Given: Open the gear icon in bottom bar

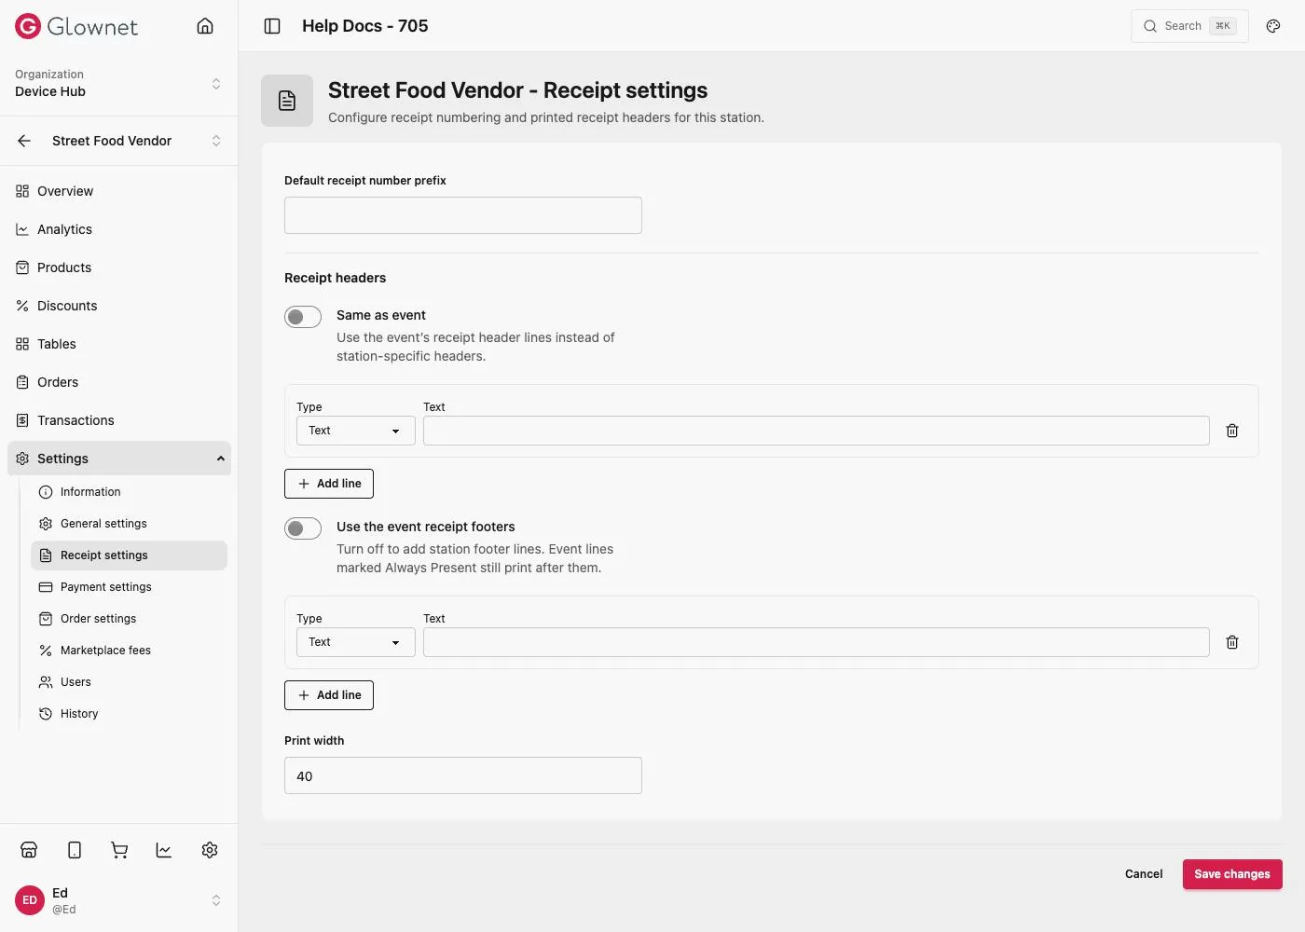Looking at the screenshot, I should point(210,850).
